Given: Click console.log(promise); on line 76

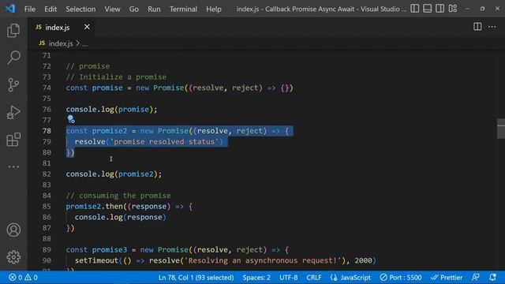Looking at the screenshot, I should [112, 109].
